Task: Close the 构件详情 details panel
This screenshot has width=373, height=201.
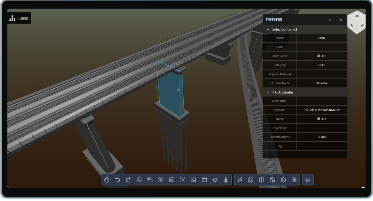Action: 341,20
